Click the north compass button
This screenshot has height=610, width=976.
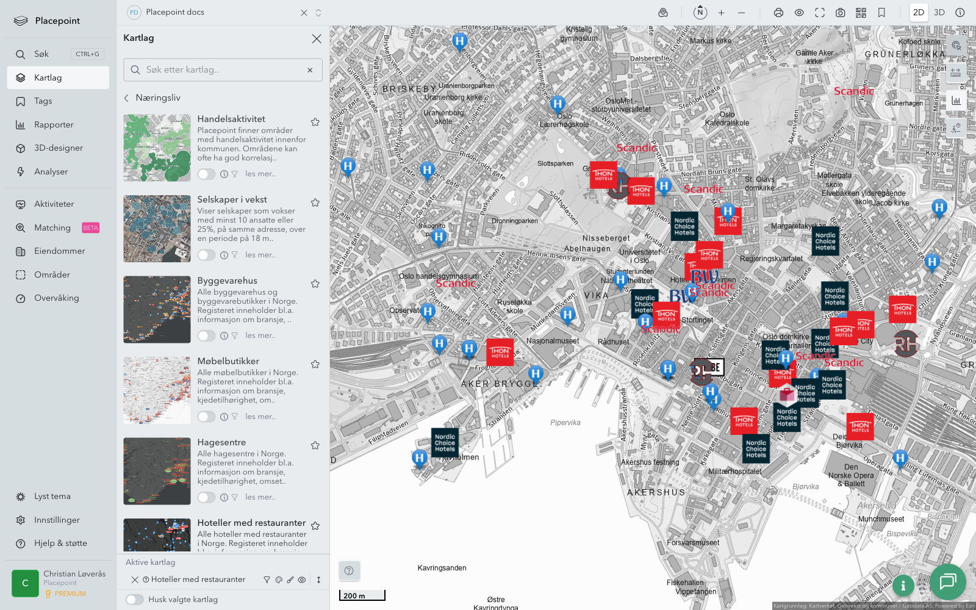click(x=700, y=12)
